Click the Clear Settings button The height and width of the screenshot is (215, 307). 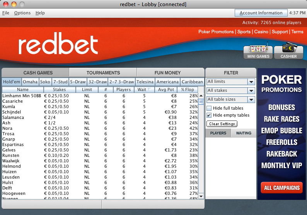click(x=222, y=124)
